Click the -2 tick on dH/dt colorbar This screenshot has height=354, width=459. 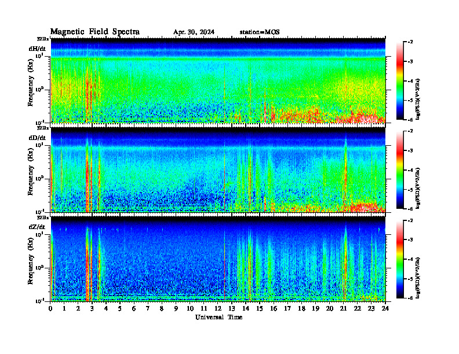410,42
